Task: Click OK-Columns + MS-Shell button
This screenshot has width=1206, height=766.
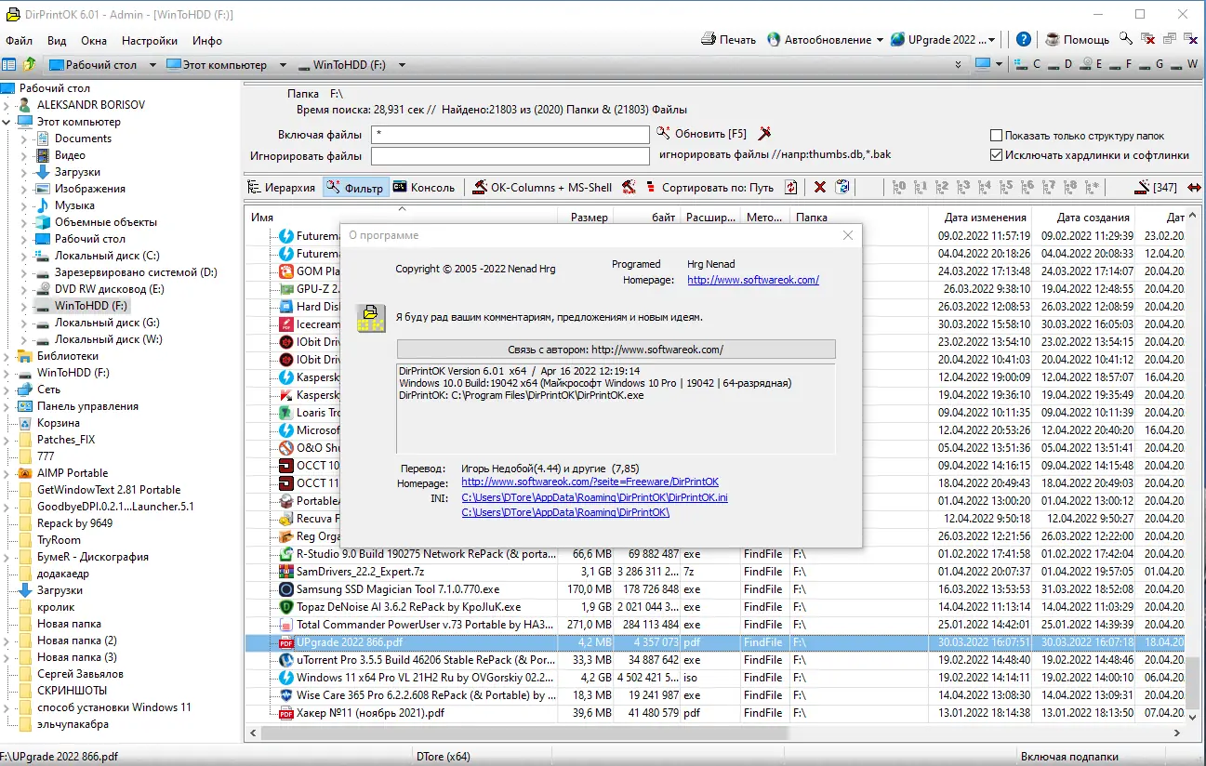Action: tap(542, 187)
